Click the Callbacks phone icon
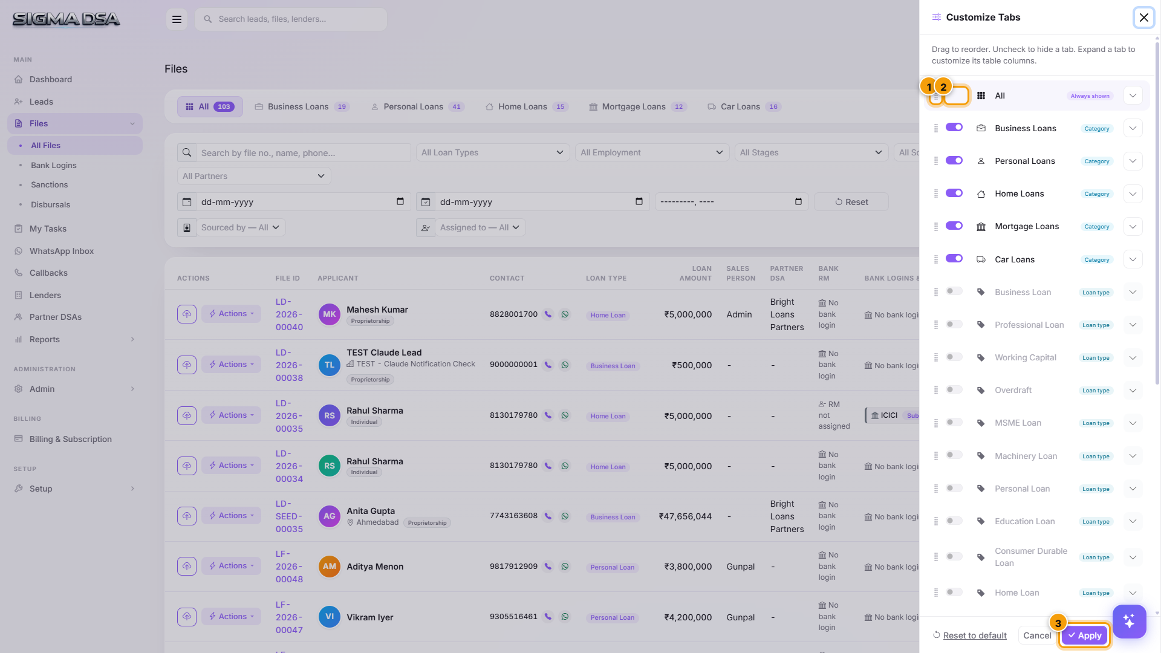The height and width of the screenshot is (653, 1161). [19, 273]
